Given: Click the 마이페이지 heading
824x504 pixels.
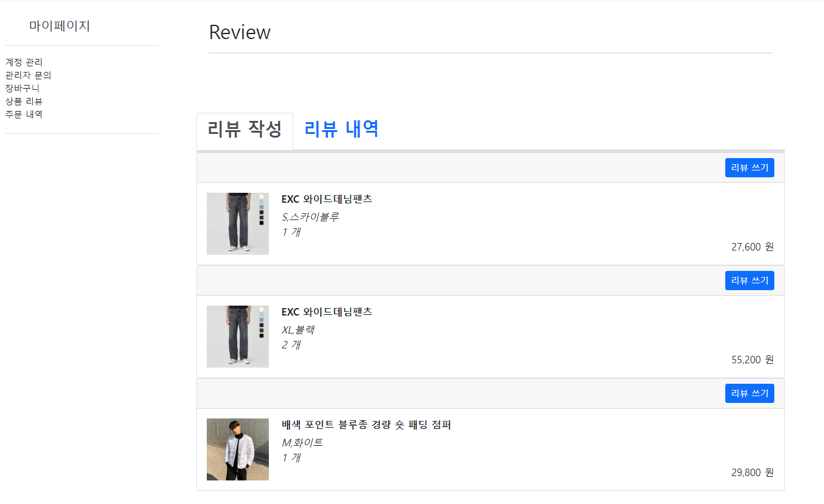Looking at the screenshot, I should click(x=59, y=26).
